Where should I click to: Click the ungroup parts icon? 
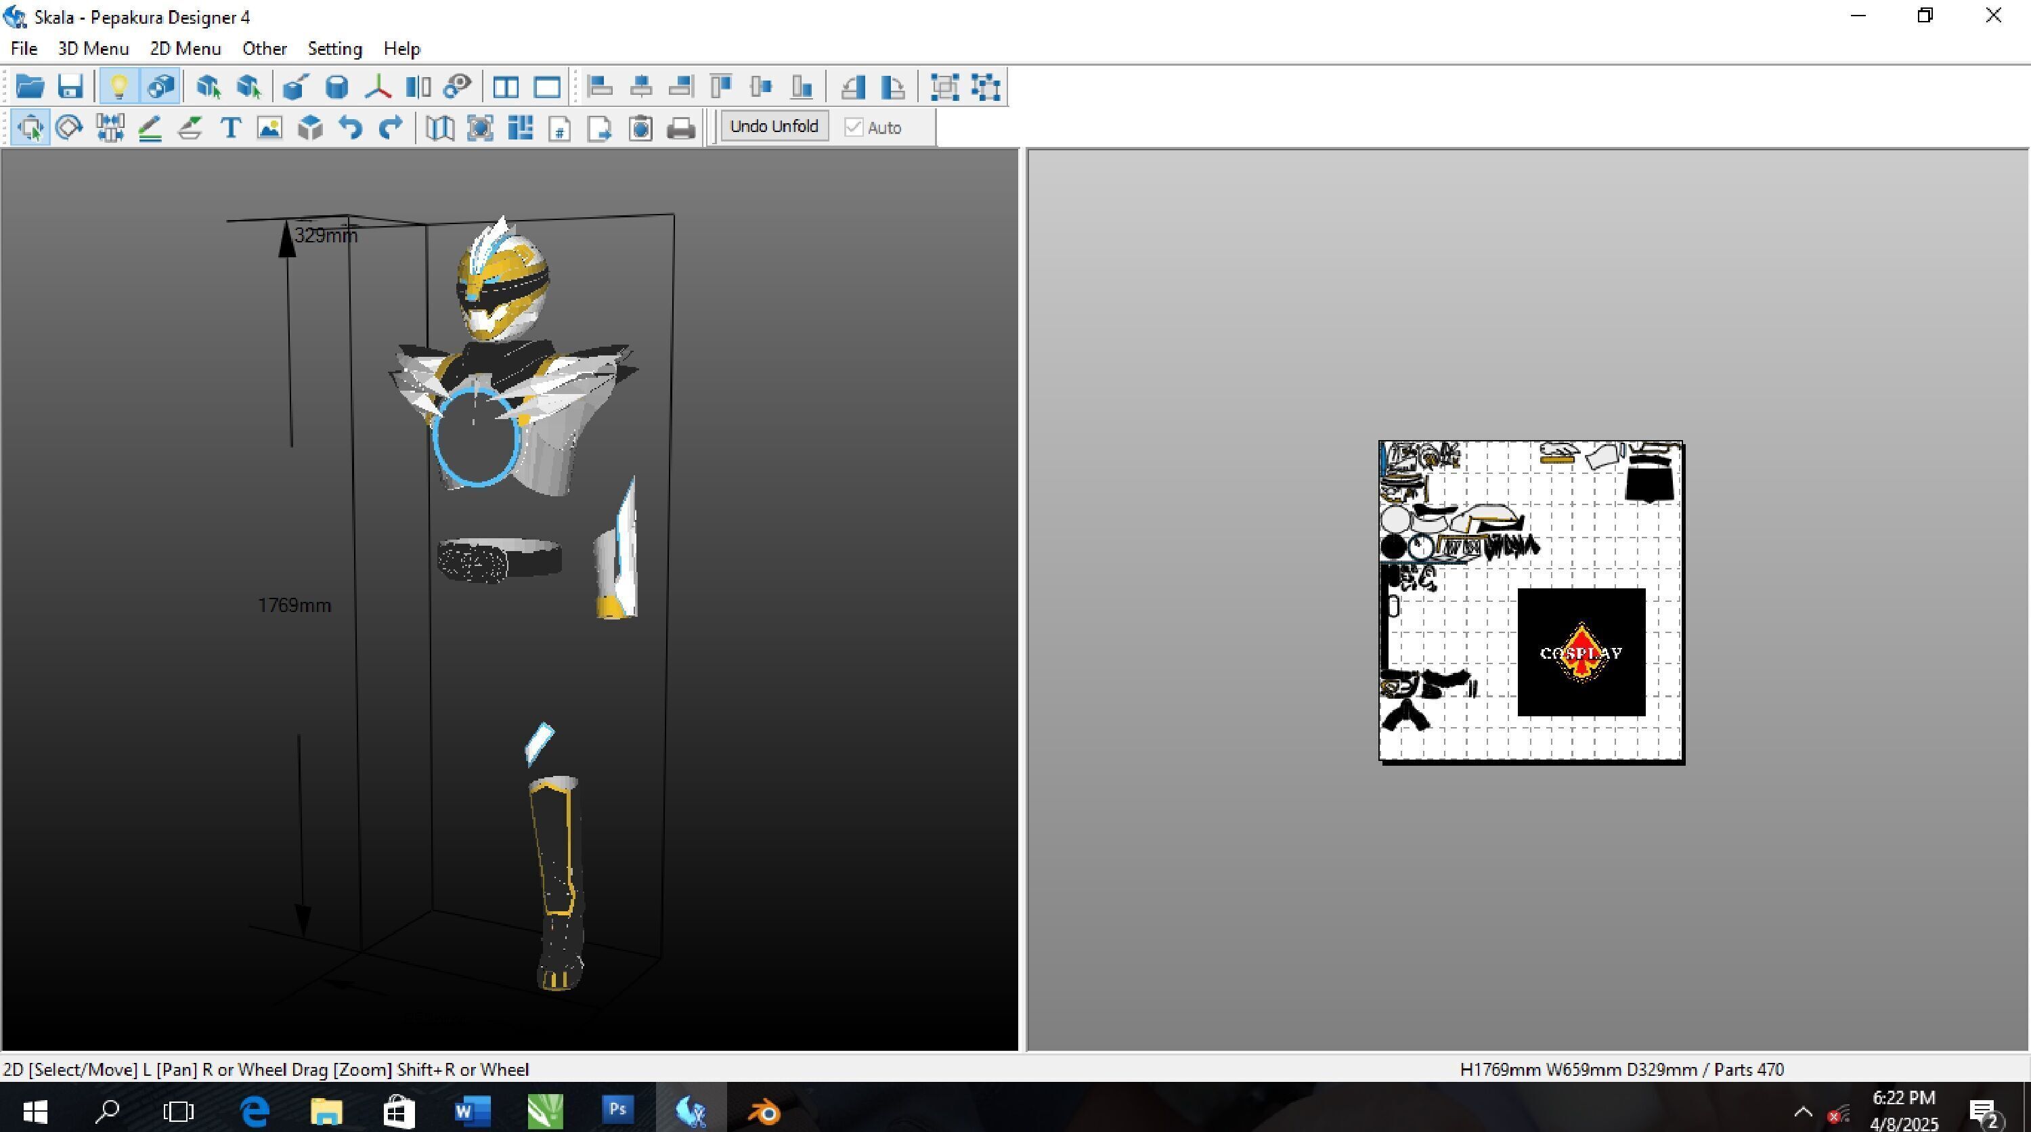pyautogui.click(x=986, y=86)
